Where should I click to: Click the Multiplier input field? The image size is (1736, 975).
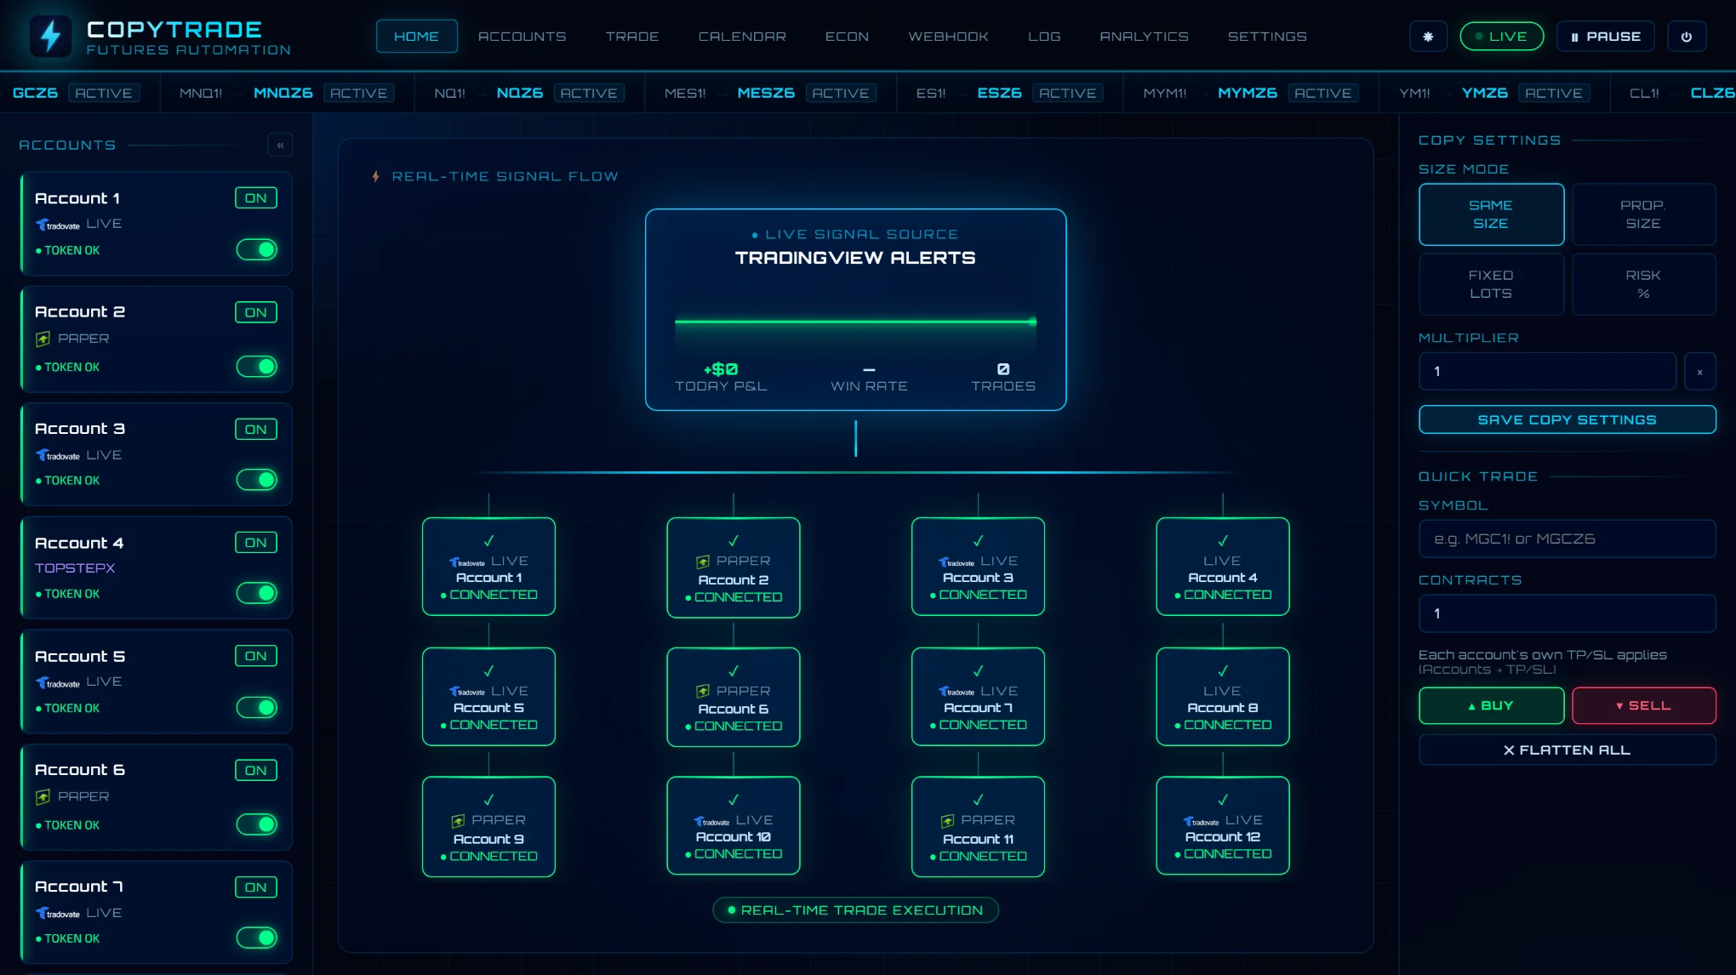pyautogui.click(x=1547, y=372)
